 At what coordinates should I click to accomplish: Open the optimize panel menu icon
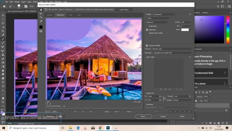(x=190, y=14)
